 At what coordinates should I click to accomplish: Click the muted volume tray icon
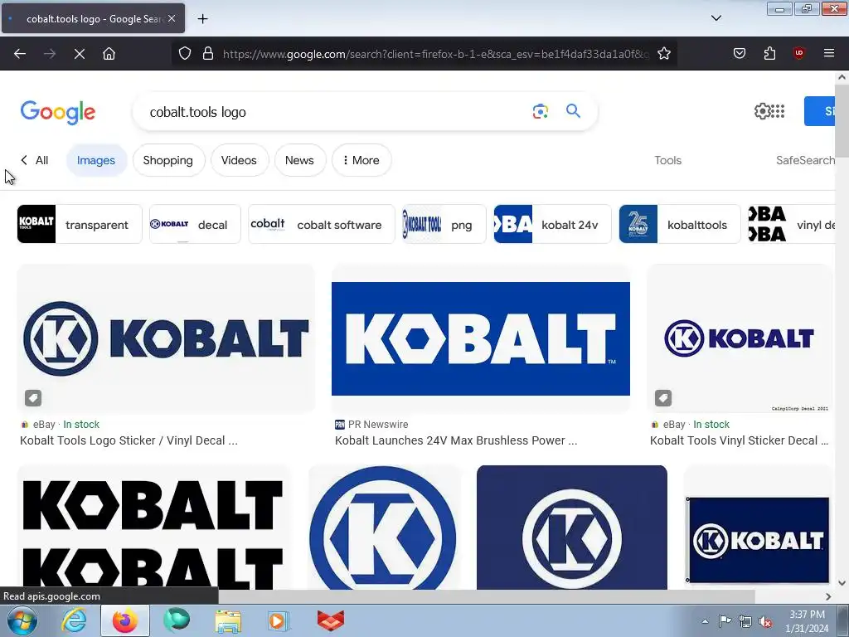[x=765, y=621]
